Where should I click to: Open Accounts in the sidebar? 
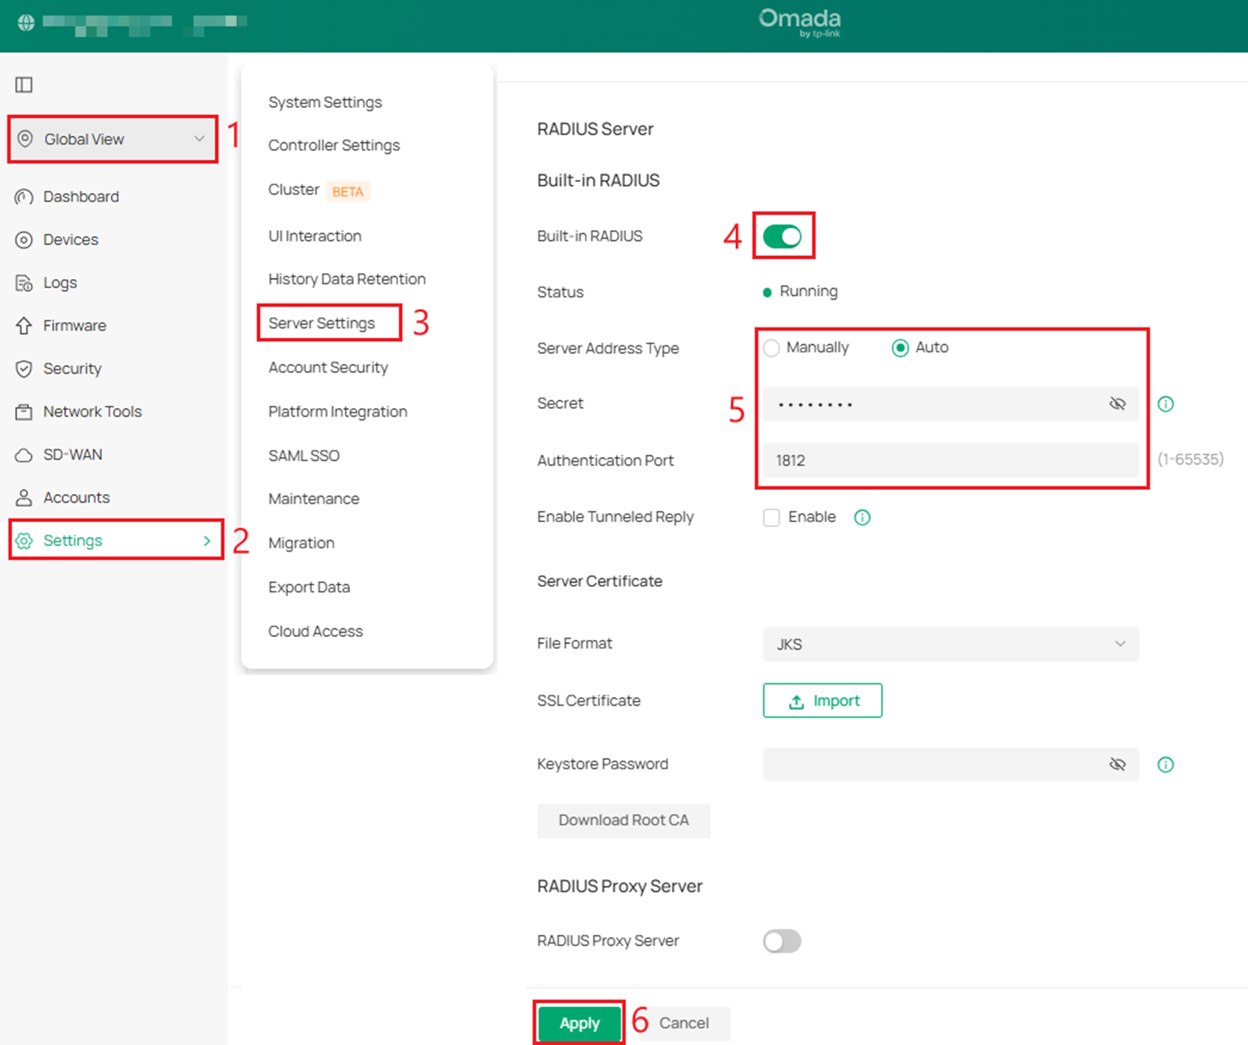click(x=76, y=497)
